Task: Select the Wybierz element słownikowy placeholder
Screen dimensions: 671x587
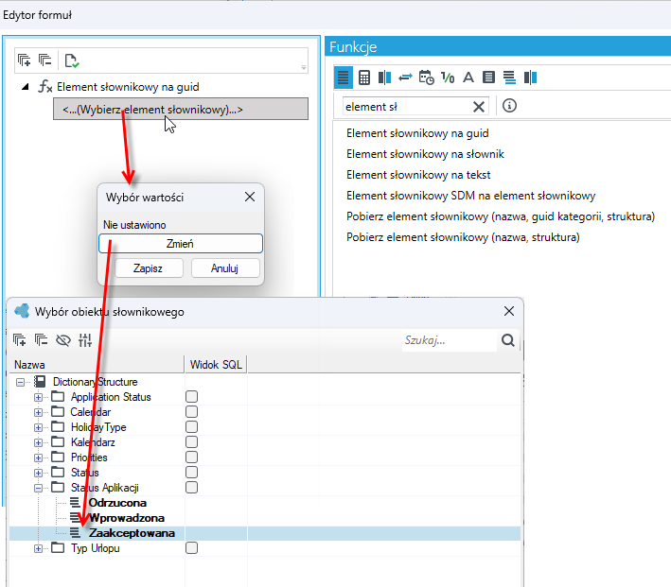Action: tap(181, 109)
